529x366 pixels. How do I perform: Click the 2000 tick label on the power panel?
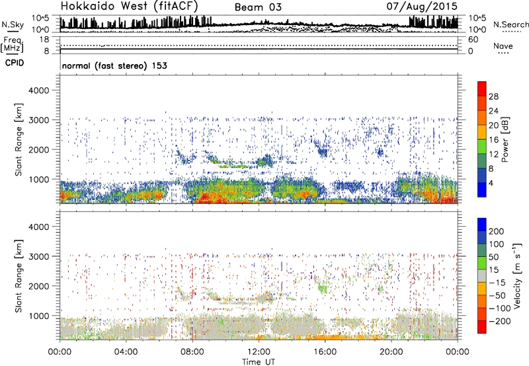click(x=38, y=149)
